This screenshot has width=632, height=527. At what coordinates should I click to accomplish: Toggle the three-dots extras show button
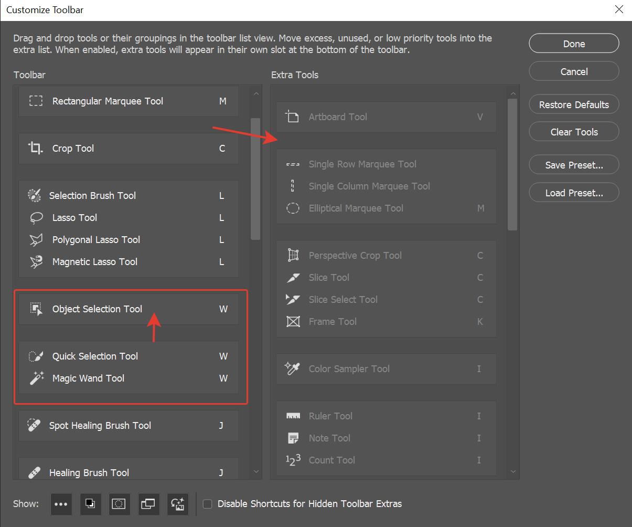pyautogui.click(x=61, y=504)
